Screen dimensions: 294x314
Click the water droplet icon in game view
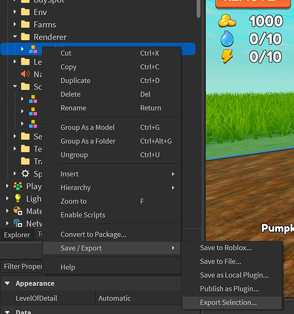(227, 38)
